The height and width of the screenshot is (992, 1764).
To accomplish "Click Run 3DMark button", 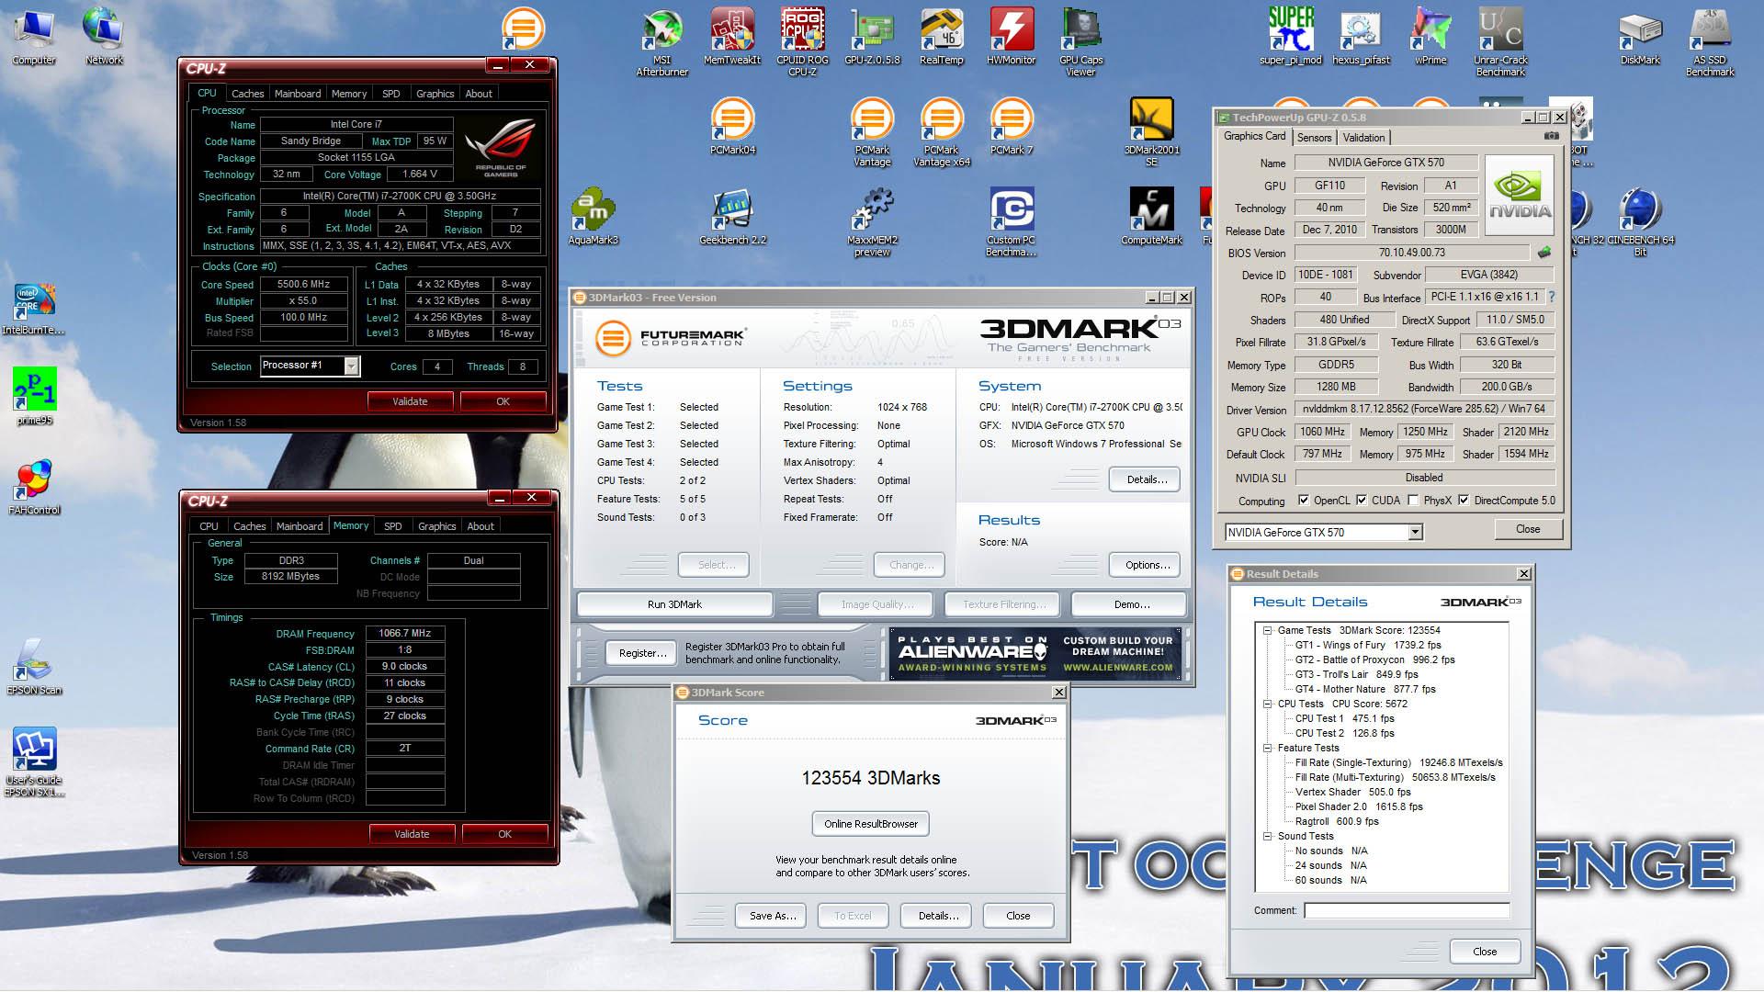I will tap(674, 604).
